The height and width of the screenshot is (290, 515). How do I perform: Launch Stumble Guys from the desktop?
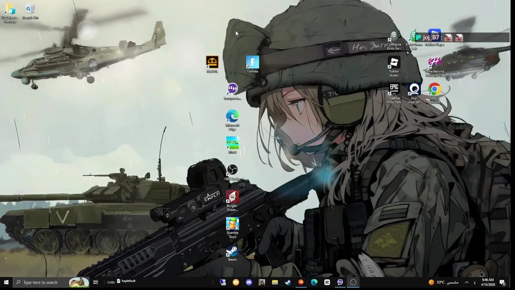tap(232, 228)
